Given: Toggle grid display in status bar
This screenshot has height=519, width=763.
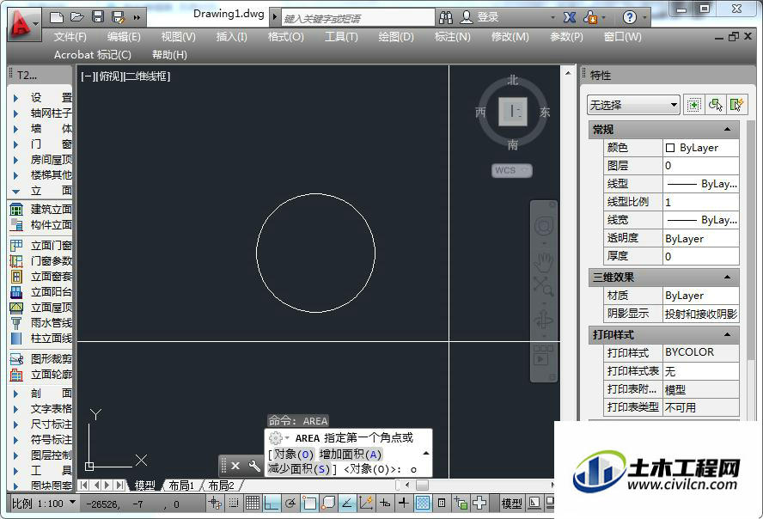Looking at the screenshot, I should (252, 503).
